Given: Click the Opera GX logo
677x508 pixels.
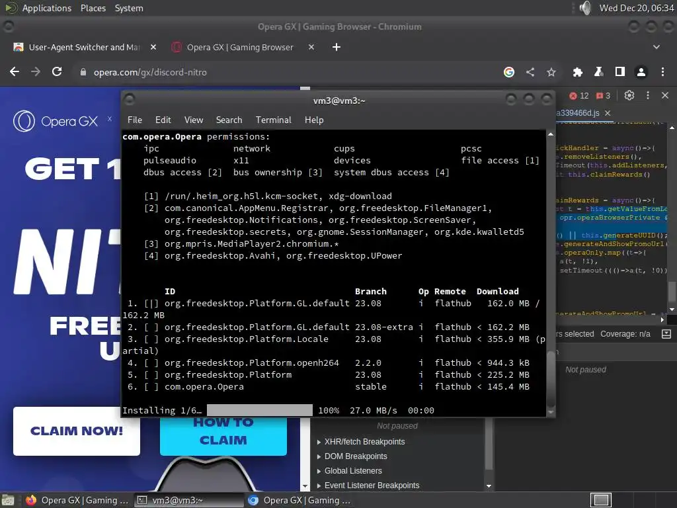Looking at the screenshot, I should [56, 121].
